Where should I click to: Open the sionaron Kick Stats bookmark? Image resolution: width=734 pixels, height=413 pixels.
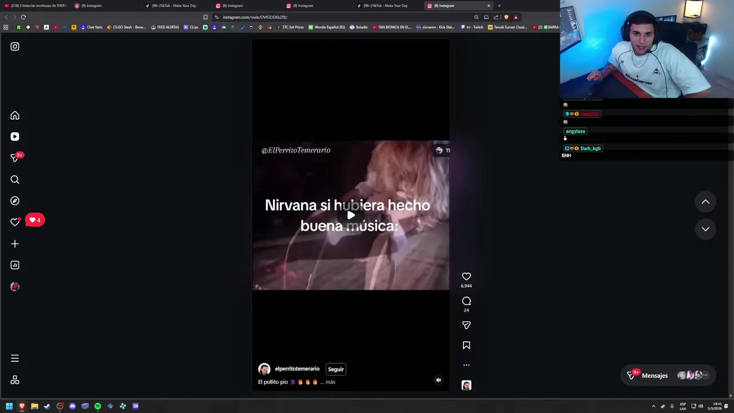435,27
